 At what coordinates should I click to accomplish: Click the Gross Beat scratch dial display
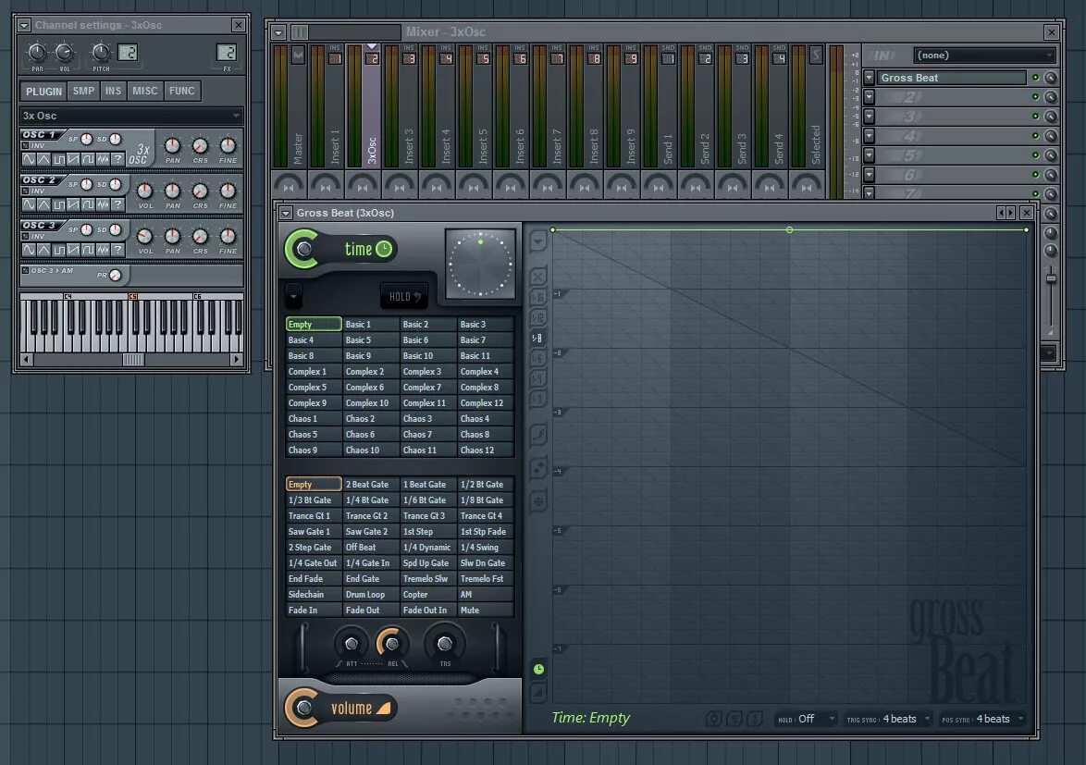point(480,264)
